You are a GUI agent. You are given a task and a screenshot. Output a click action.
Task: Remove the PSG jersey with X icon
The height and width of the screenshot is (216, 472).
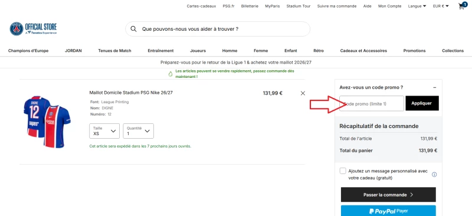303,93
